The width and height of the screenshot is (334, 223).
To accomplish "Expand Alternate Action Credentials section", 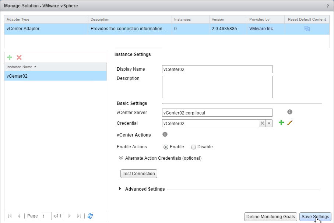I will (121, 158).
